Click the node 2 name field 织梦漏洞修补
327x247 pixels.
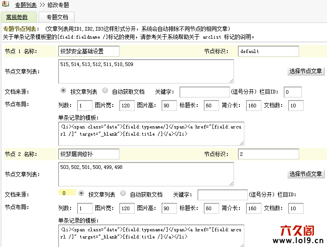click(x=88, y=154)
